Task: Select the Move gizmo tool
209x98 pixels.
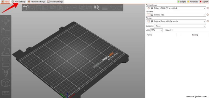Action: 5,21
